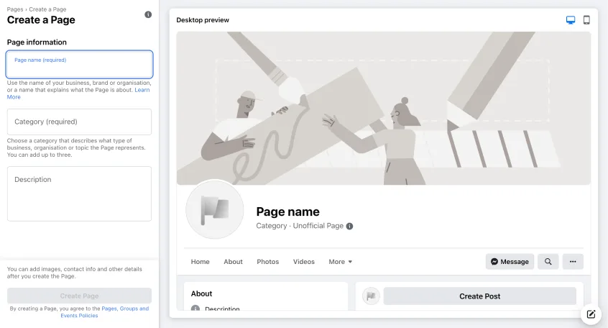Screen dimensions: 608x328
Task: Expand the More dropdown in preview
Action: tap(341, 262)
